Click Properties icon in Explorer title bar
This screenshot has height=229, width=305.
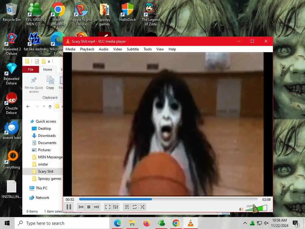[37, 61]
